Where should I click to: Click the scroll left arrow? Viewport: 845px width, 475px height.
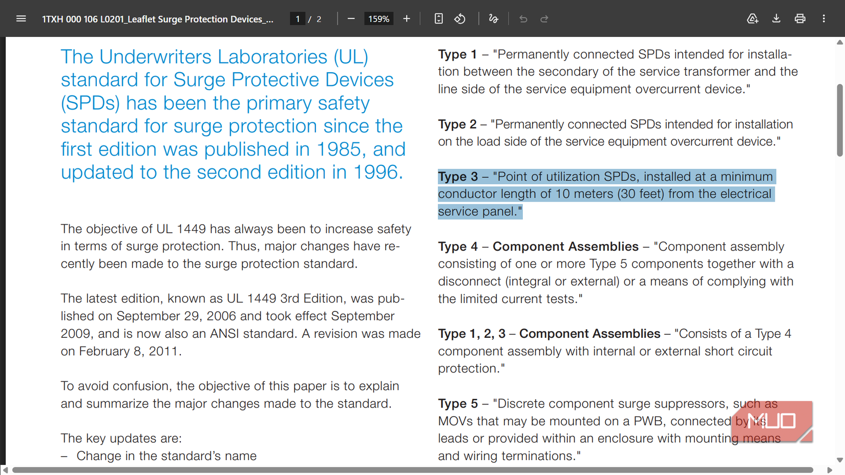(5, 470)
